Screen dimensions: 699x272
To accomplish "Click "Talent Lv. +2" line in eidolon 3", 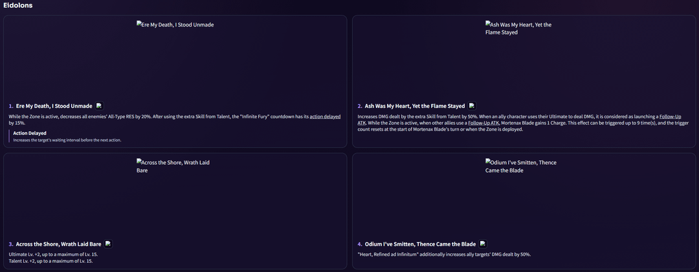I will [x=50, y=261].
